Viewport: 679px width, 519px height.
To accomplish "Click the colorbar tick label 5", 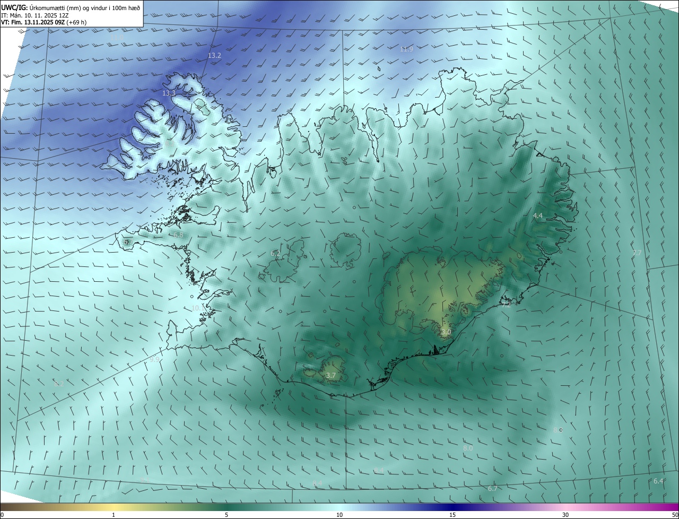I will pos(227,515).
